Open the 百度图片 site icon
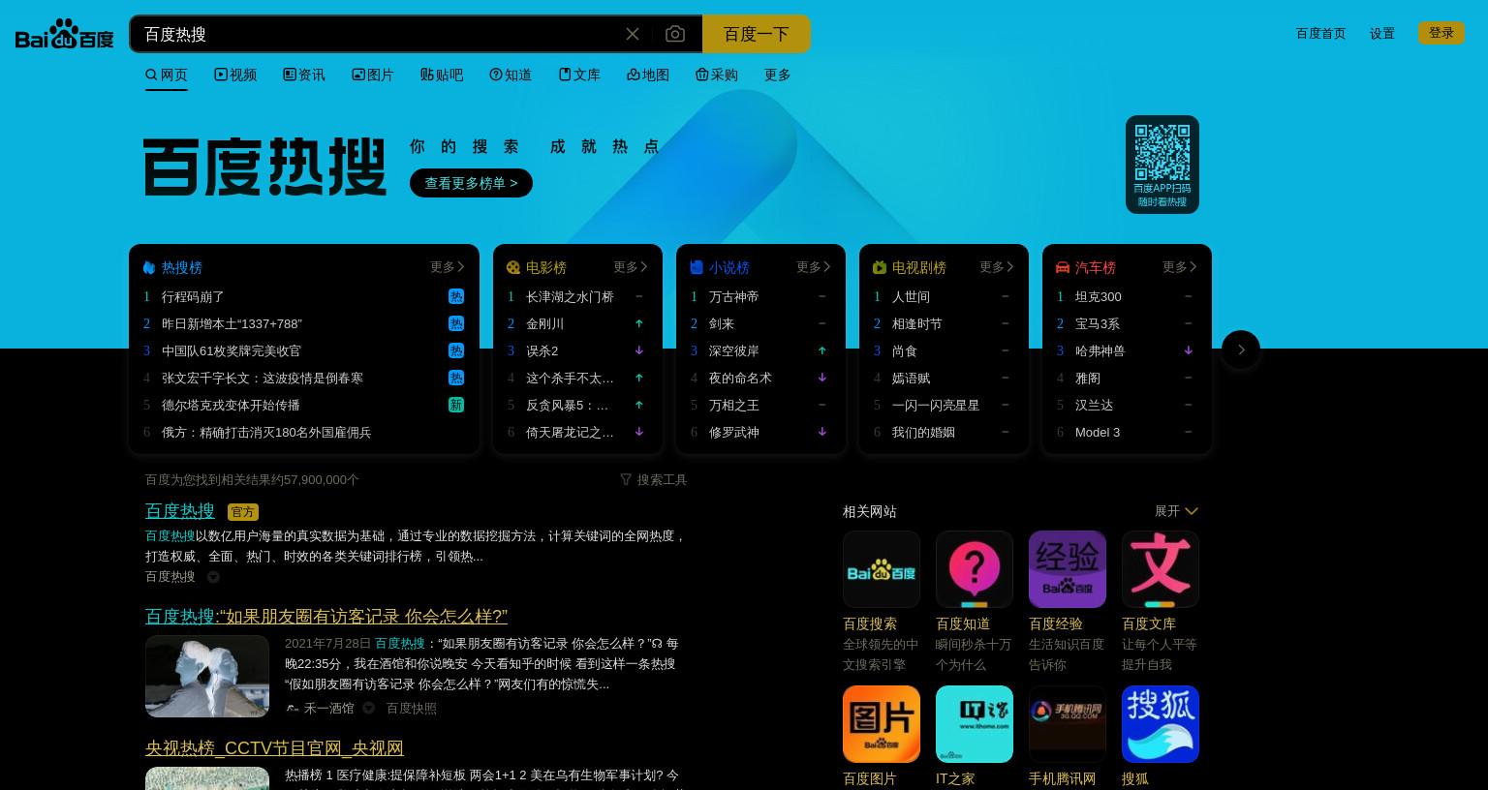Viewport: 1488px width, 790px height. (882, 724)
